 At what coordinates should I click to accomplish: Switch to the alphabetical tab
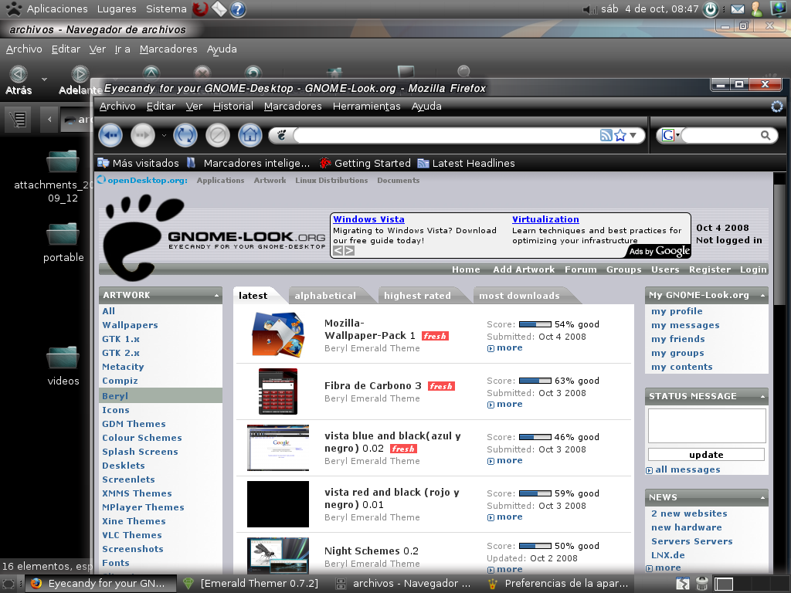(x=325, y=296)
